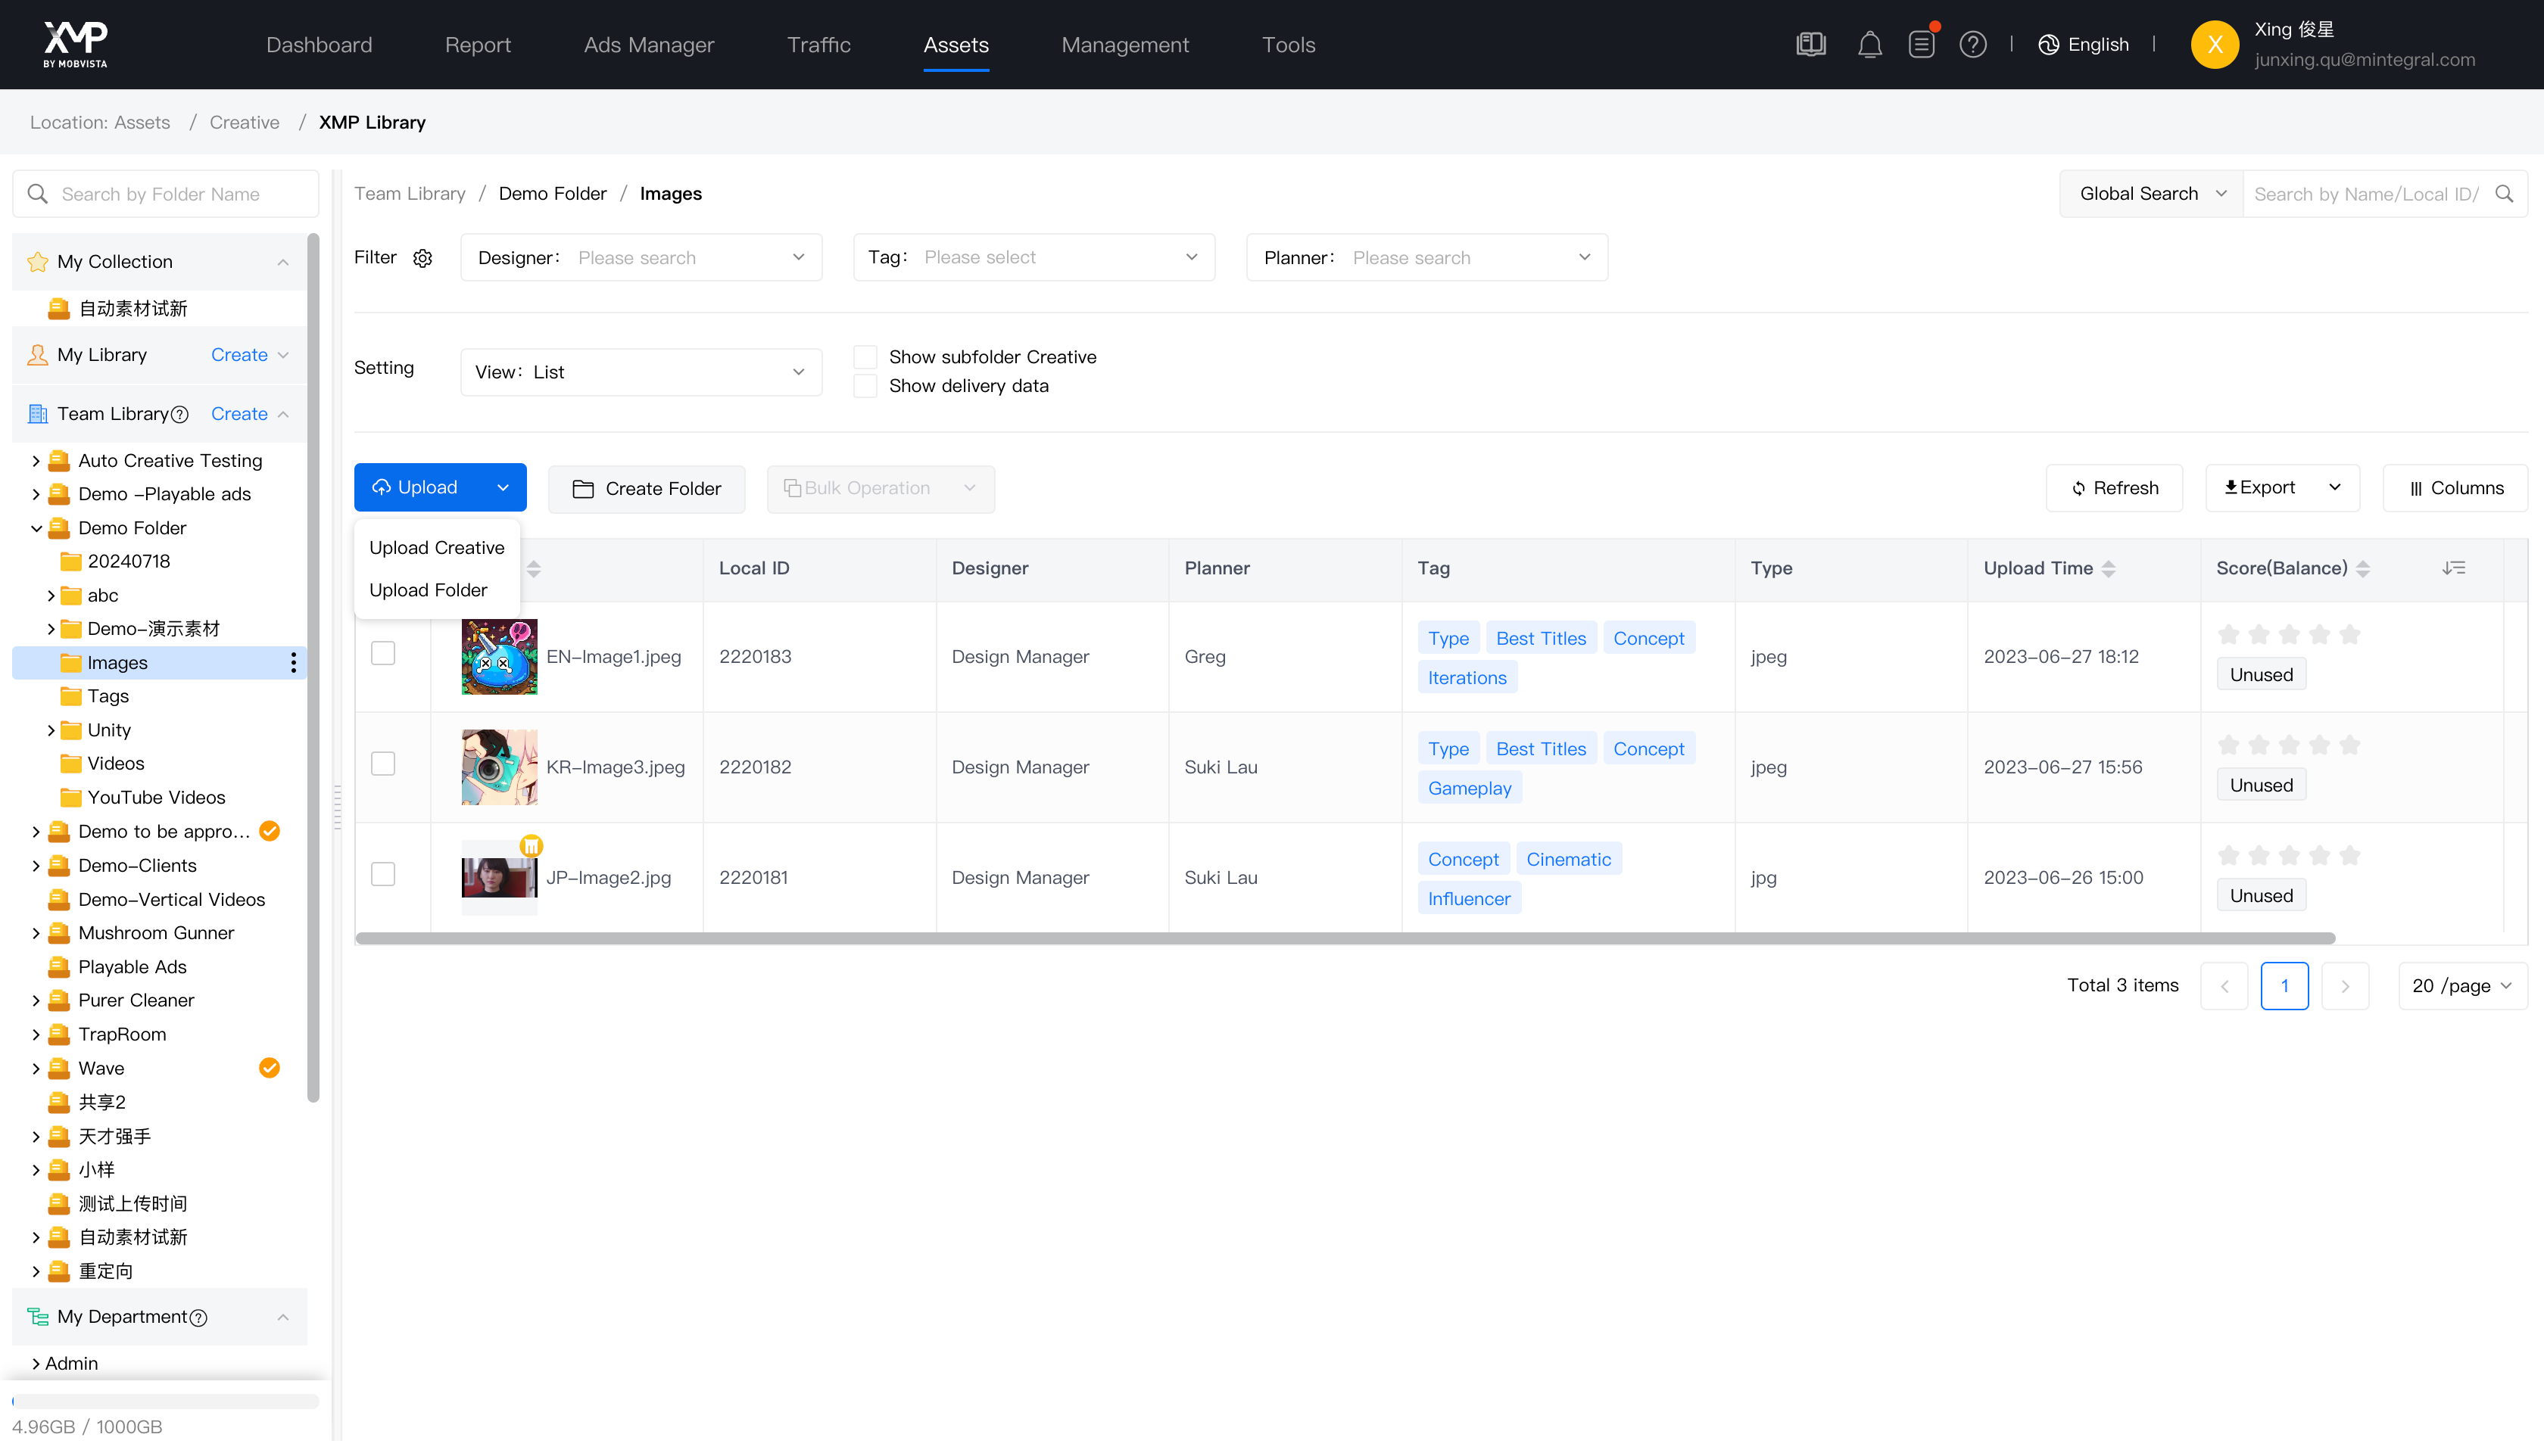Viewport: 2544px width, 1456px height.
Task: Expand the Unity folder
Action: (51, 731)
